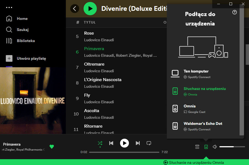The height and width of the screenshot is (165, 249).
Task: Click the Szukaj magnifier icon
Action: pyautogui.click(x=9, y=30)
